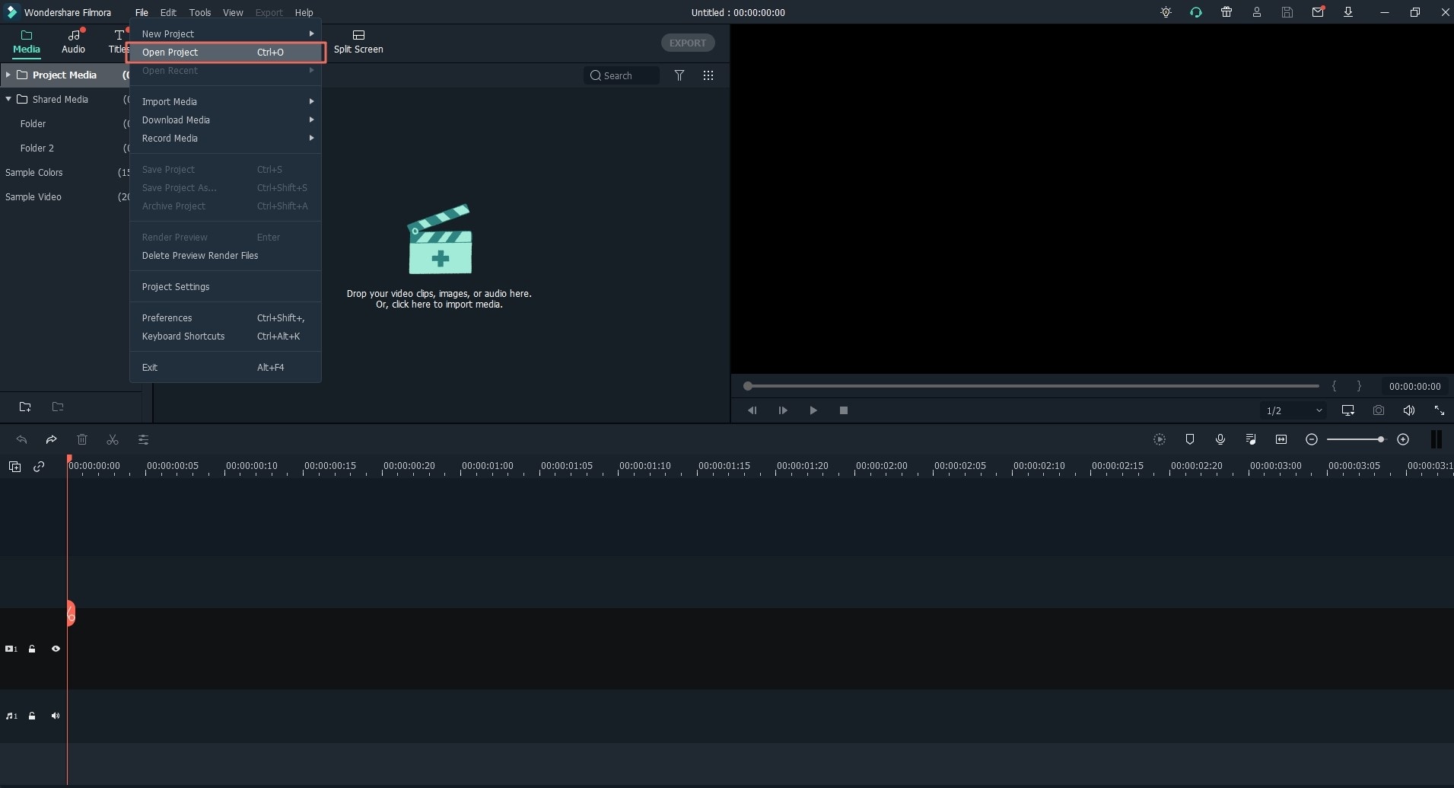1454x788 pixels.
Task: Toggle lock on video track 1
Action: point(32,649)
